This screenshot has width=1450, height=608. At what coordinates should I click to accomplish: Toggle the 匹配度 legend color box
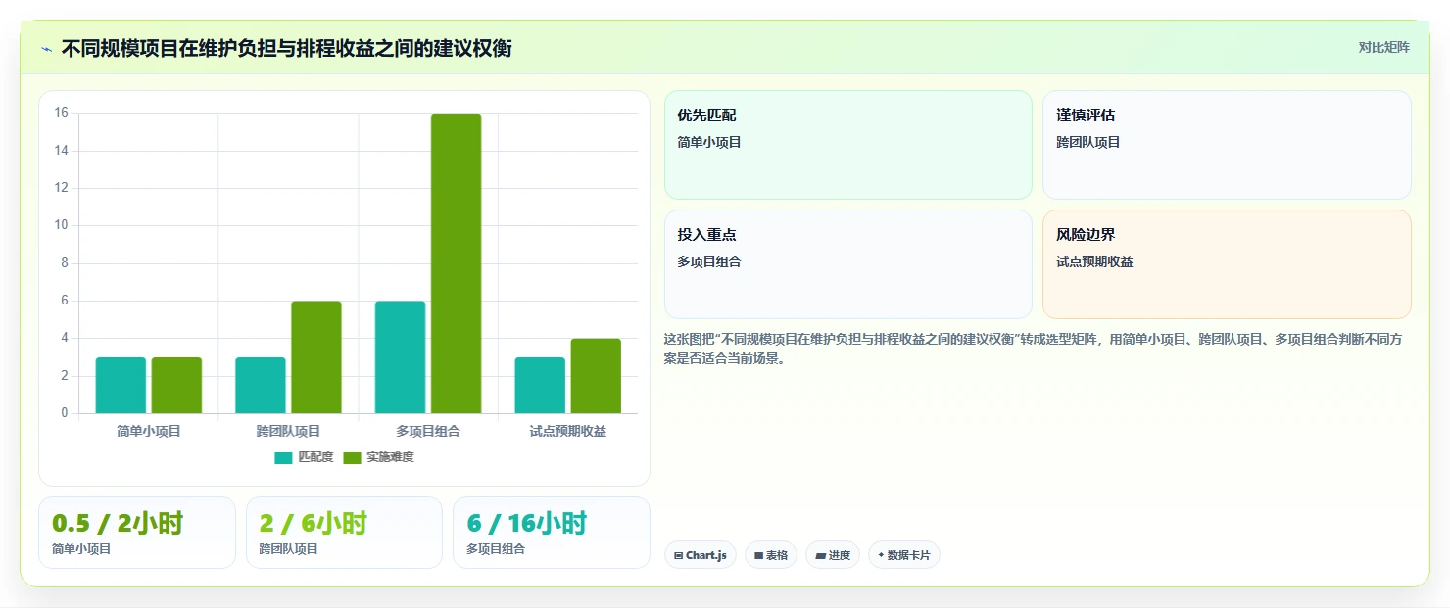(283, 457)
